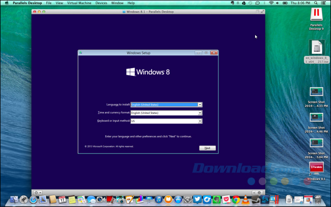The height and width of the screenshot is (207, 331).
Task: Open the App Store Dock icon
Action: 178,199
